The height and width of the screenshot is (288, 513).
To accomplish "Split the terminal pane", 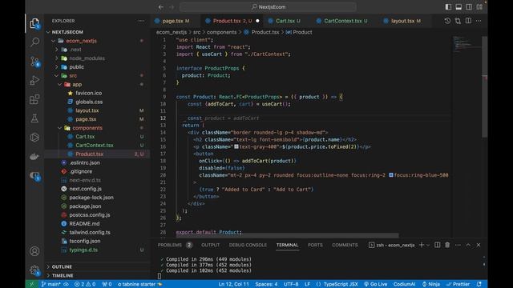I will (437, 245).
